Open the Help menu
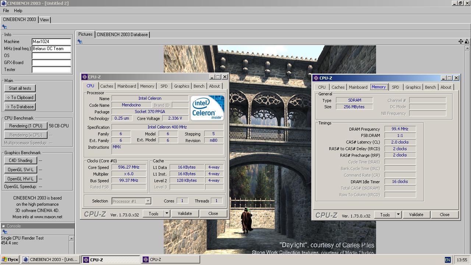Viewport: 471px width, 265px height. pos(18,11)
